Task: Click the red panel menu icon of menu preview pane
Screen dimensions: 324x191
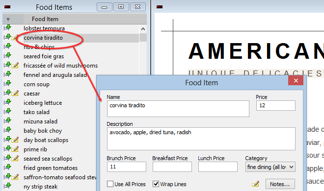Action: click(x=160, y=7)
